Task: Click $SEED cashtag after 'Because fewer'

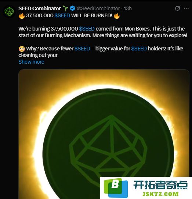Action: 82,49
